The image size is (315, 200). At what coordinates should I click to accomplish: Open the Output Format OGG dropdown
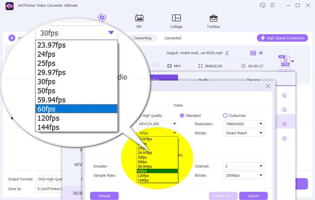(49, 179)
